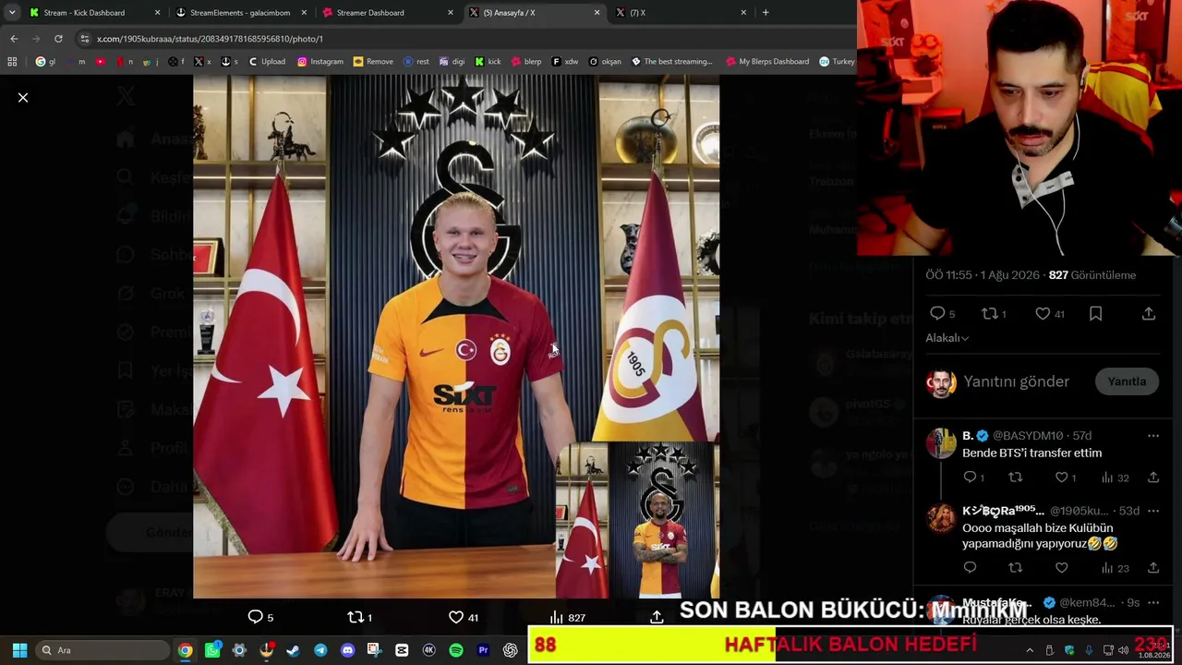The width and height of the screenshot is (1182, 665).
Task: Click the reply icon in the tweet sidebar
Action: pyautogui.click(x=937, y=314)
